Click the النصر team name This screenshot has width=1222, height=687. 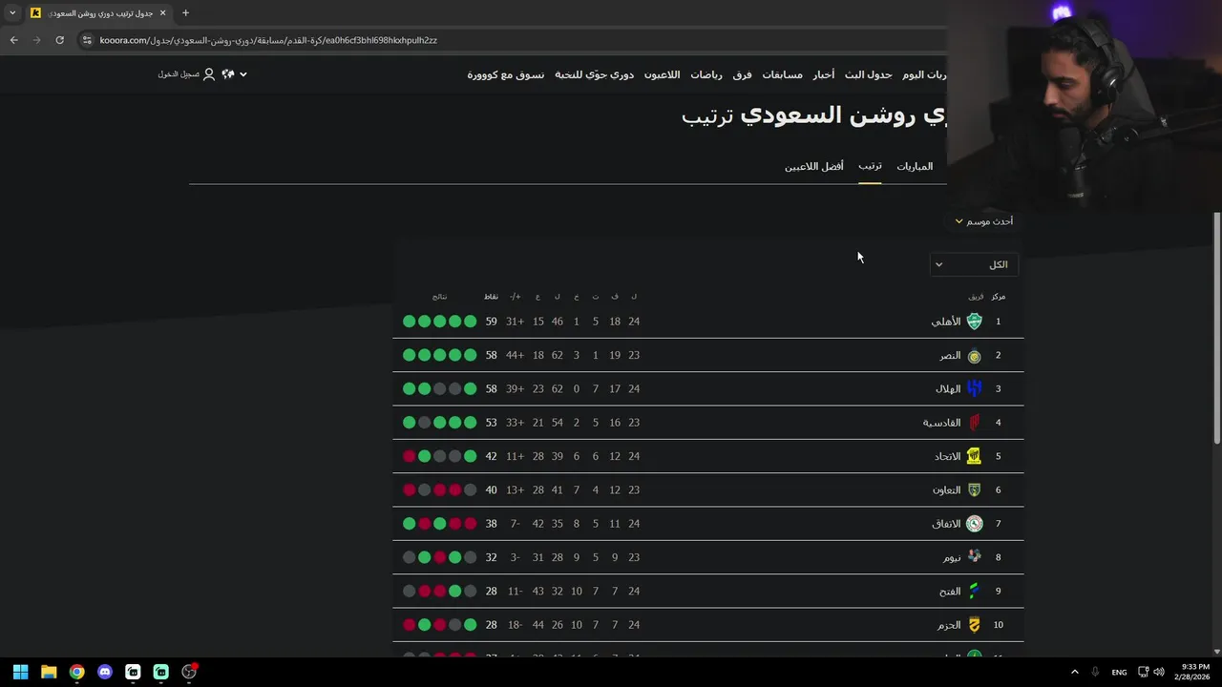[950, 356]
